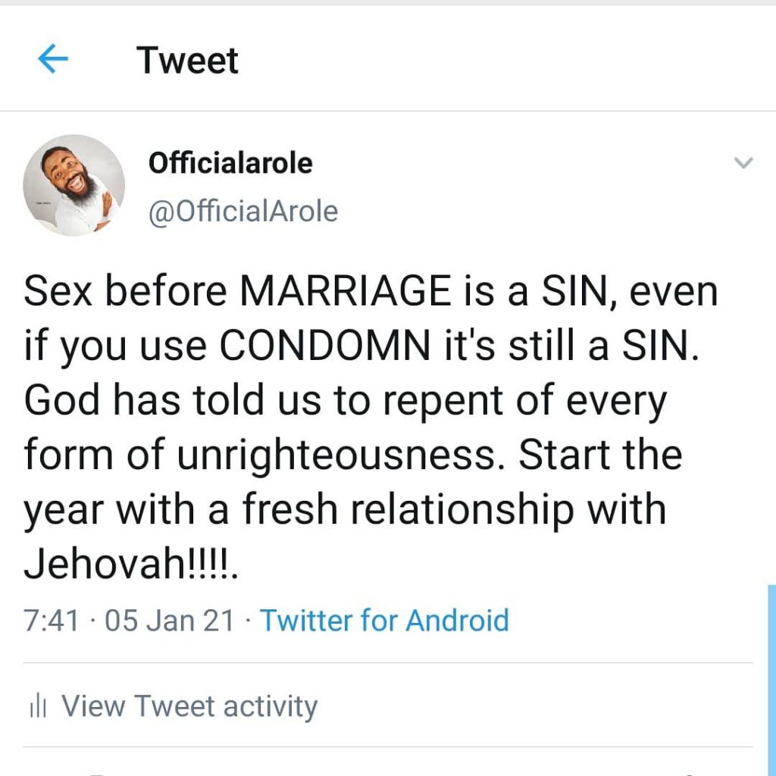Open Officialarole's profile picture
The image size is (776, 776).
pyautogui.click(x=74, y=186)
